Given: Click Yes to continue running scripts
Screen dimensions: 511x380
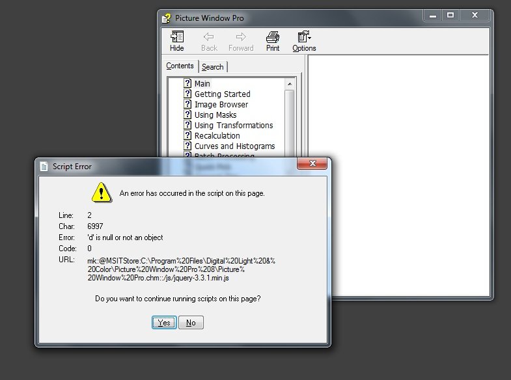Looking at the screenshot, I should [x=164, y=322].
